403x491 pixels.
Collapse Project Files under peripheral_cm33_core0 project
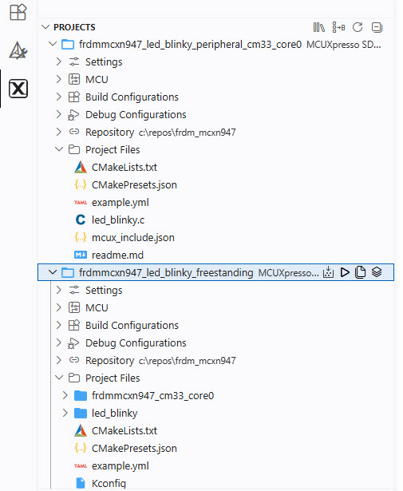[59, 149]
